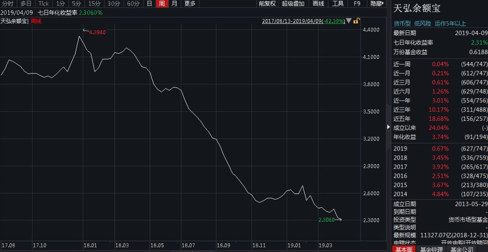Click the 成立以来 24.04% return
This screenshot has height=252, width=488.
coord(439,128)
